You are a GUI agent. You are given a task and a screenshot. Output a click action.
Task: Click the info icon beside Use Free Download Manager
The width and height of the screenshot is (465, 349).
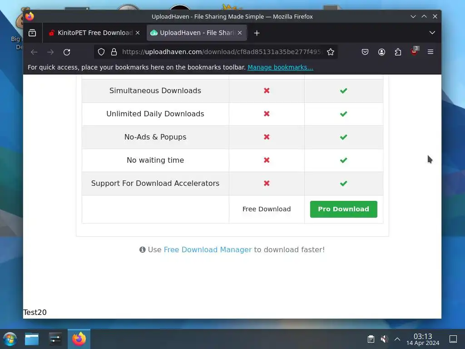click(142, 249)
